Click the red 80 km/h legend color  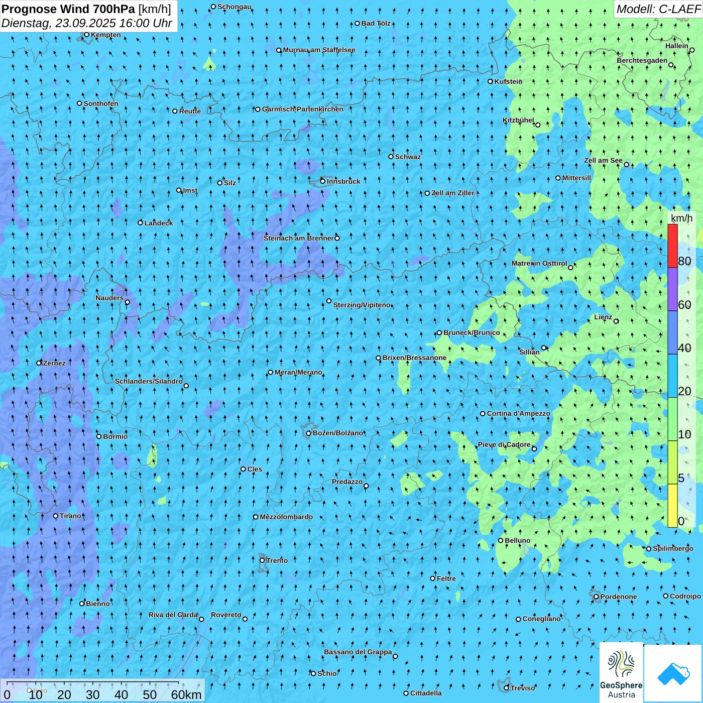672,246
